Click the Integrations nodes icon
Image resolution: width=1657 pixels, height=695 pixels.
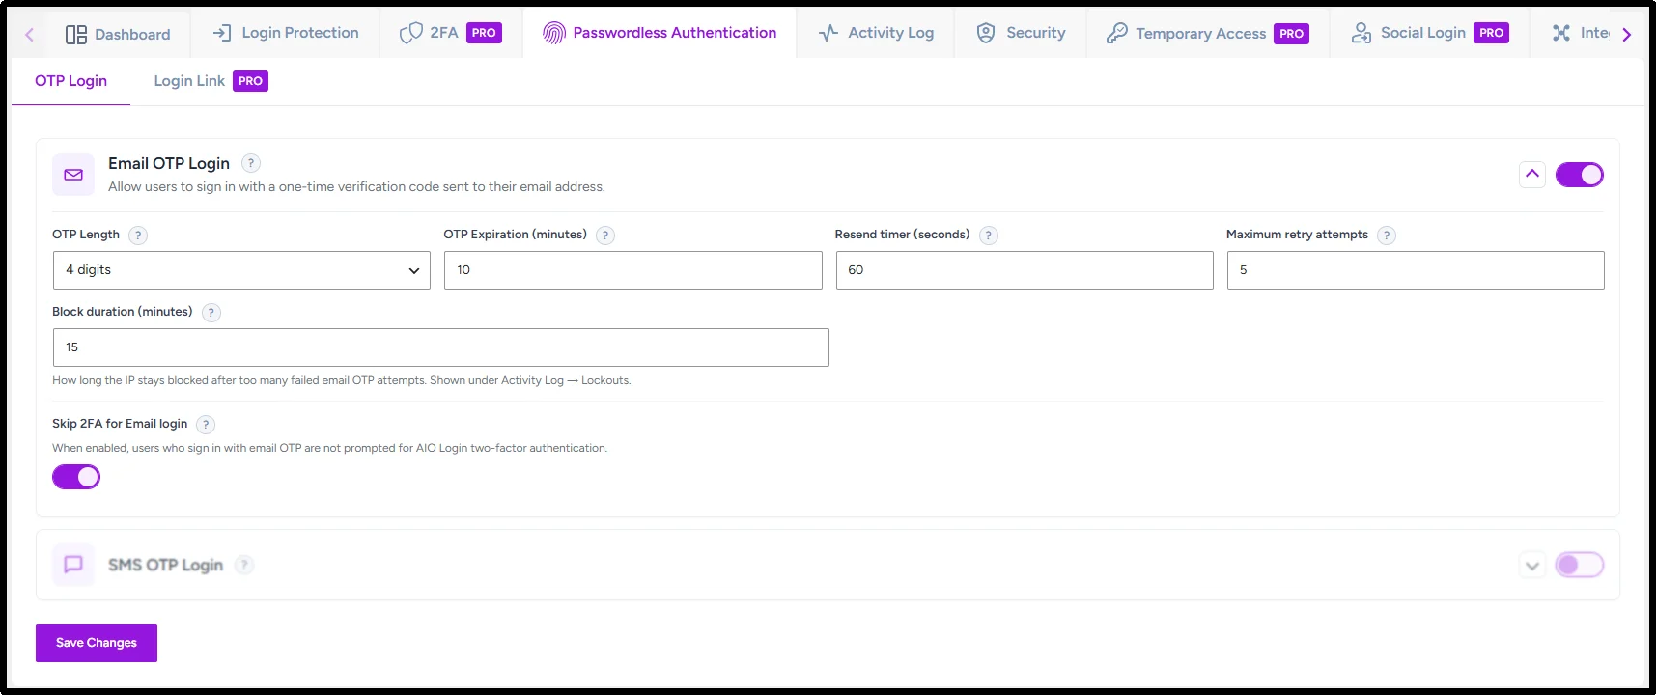tap(1561, 33)
